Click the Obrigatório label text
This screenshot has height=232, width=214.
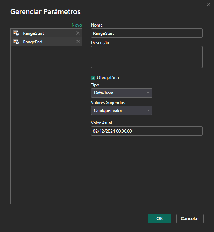point(108,78)
